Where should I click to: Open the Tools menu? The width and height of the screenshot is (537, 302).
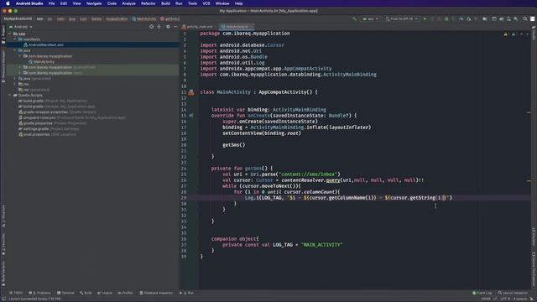click(x=192, y=3)
